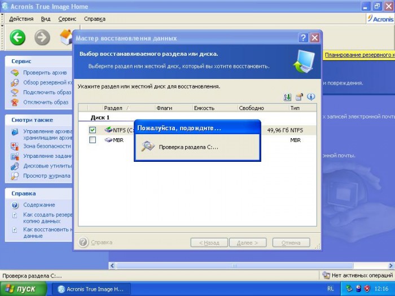The image size is (395, 296).
Task: Click the horizontal scrollbar right arrow
Action: click(391, 266)
